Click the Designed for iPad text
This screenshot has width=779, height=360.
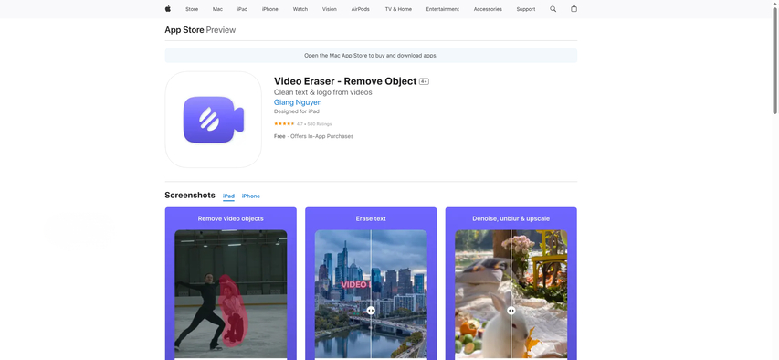tap(297, 111)
